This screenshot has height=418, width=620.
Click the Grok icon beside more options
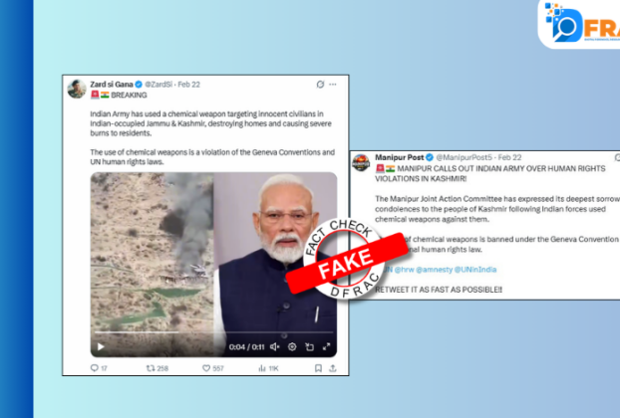point(320,85)
